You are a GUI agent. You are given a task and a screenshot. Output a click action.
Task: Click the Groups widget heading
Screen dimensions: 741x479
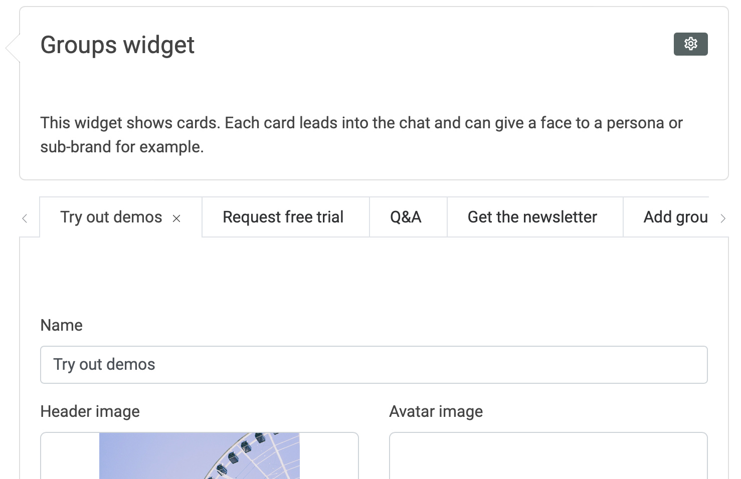[117, 45]
